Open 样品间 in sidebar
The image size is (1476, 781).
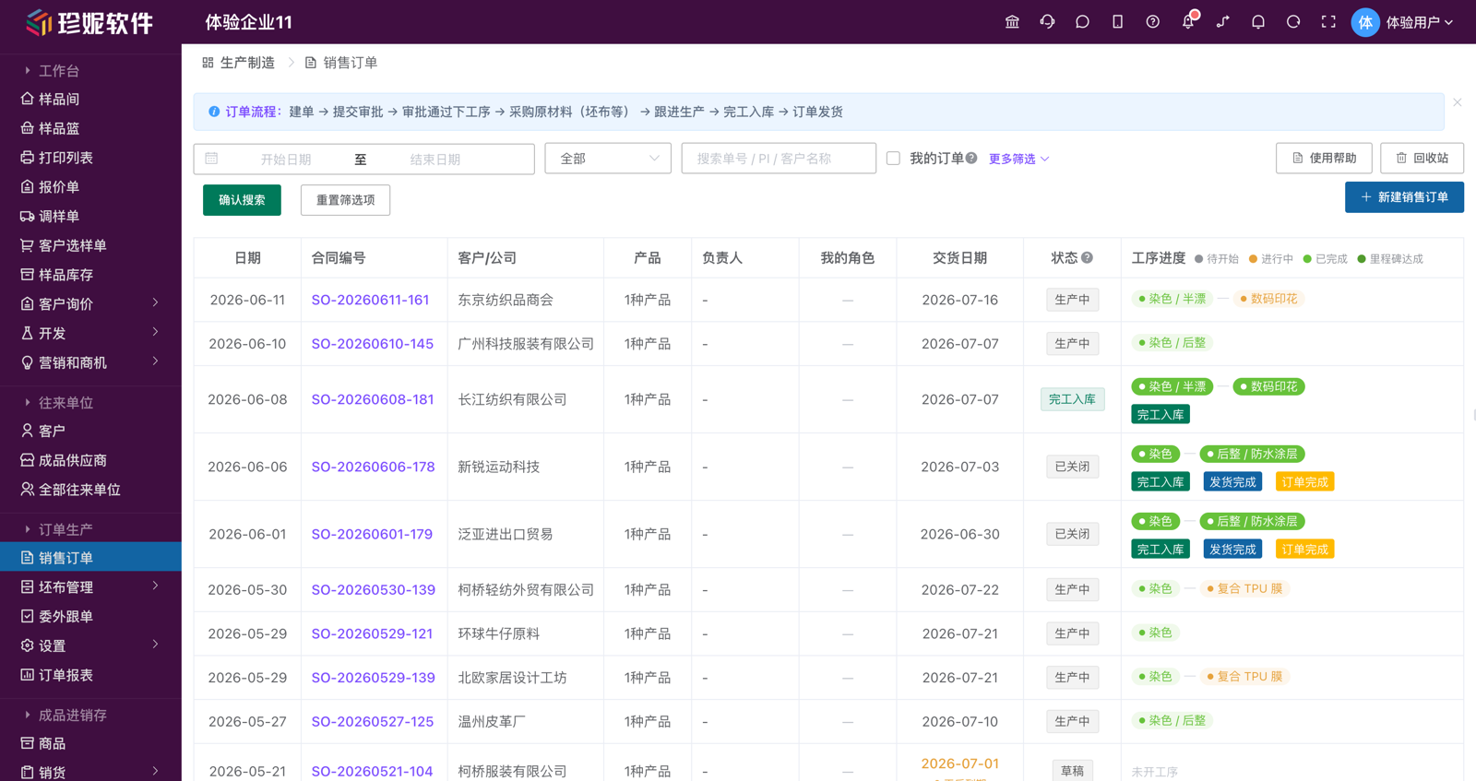click(x=59, y=99)
